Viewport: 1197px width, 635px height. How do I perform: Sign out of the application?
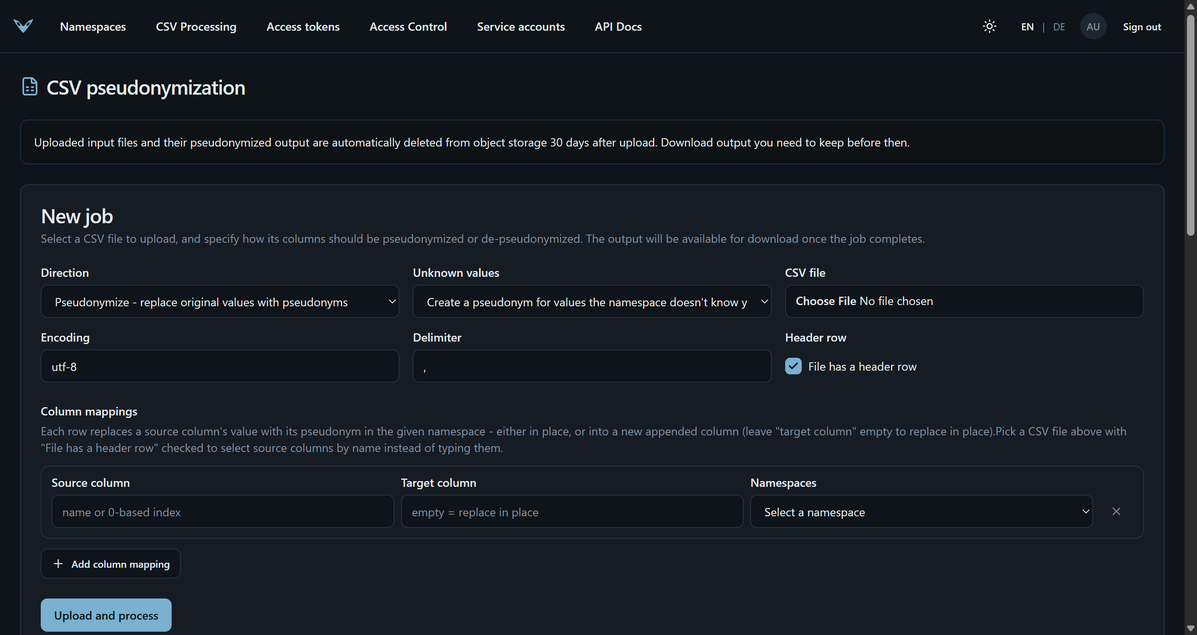coord(1142,27)
